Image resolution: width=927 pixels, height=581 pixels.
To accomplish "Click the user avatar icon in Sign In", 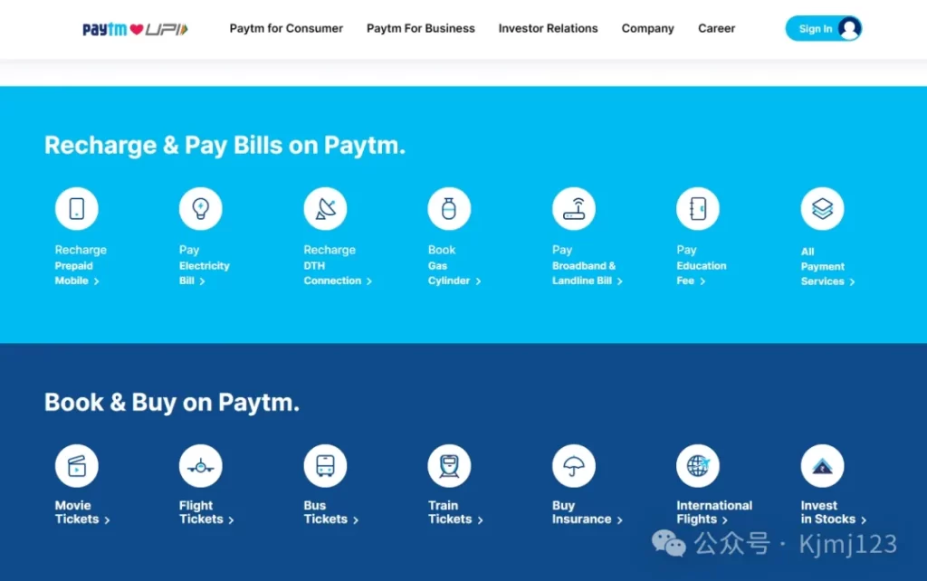I will pyautogui.click(x=849, y=28).
